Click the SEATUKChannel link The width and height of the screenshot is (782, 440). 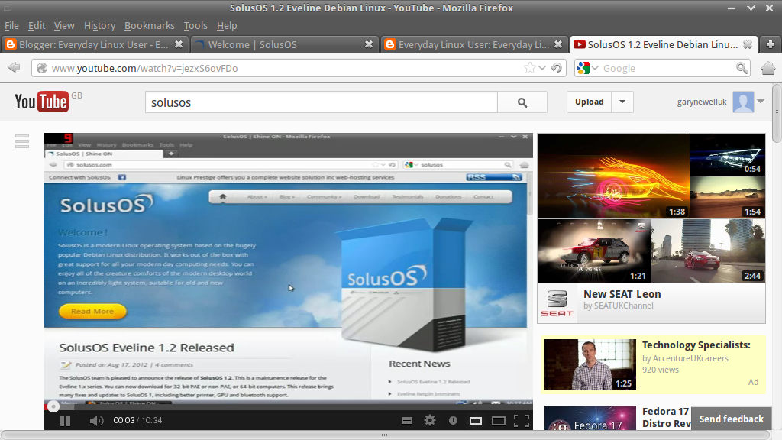pyautogui.click(x=623, y=306)
